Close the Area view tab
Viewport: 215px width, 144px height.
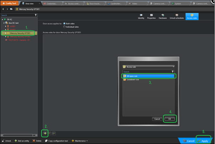[x=40, y=4]
